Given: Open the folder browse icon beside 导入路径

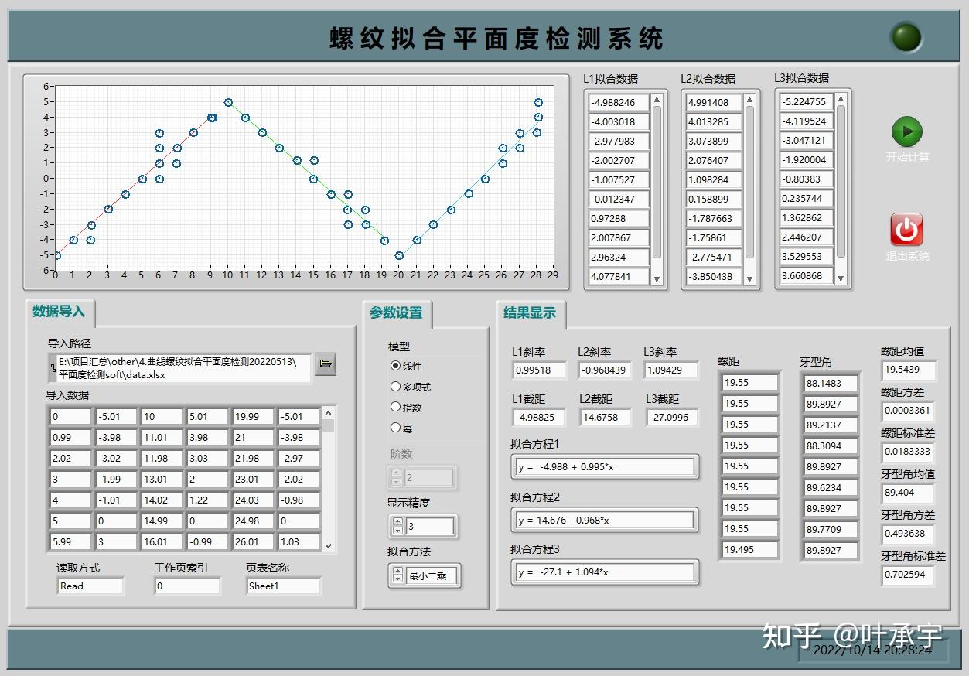Looking at the screenshot, I should pyautogui.click(x=326, y=364).
